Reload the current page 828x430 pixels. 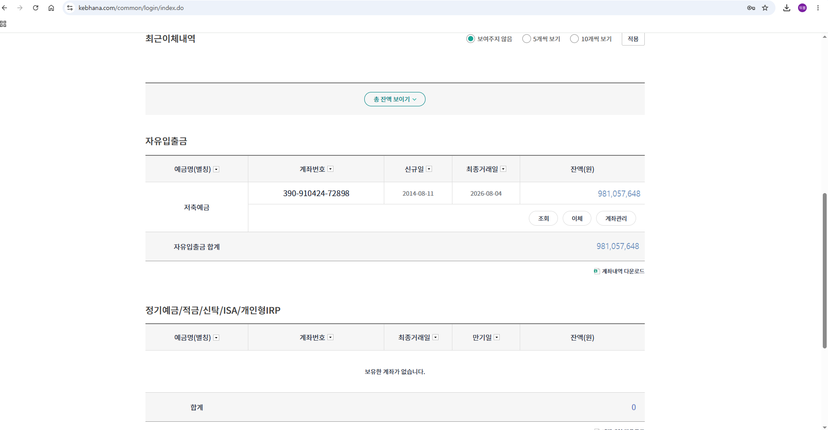pos(36,8)
